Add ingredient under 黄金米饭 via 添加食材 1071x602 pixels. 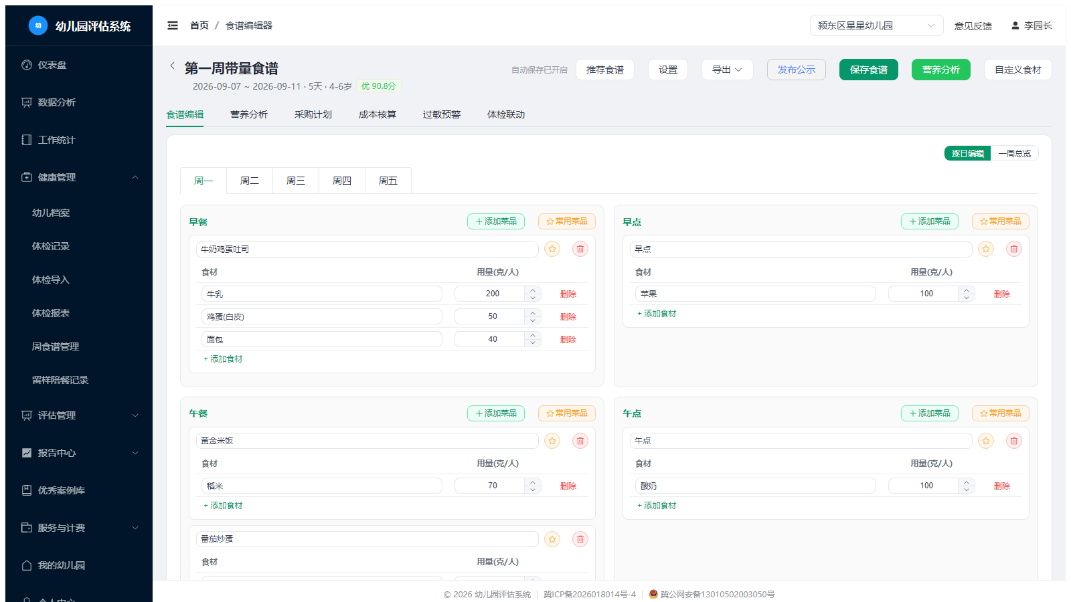[223, 506]
